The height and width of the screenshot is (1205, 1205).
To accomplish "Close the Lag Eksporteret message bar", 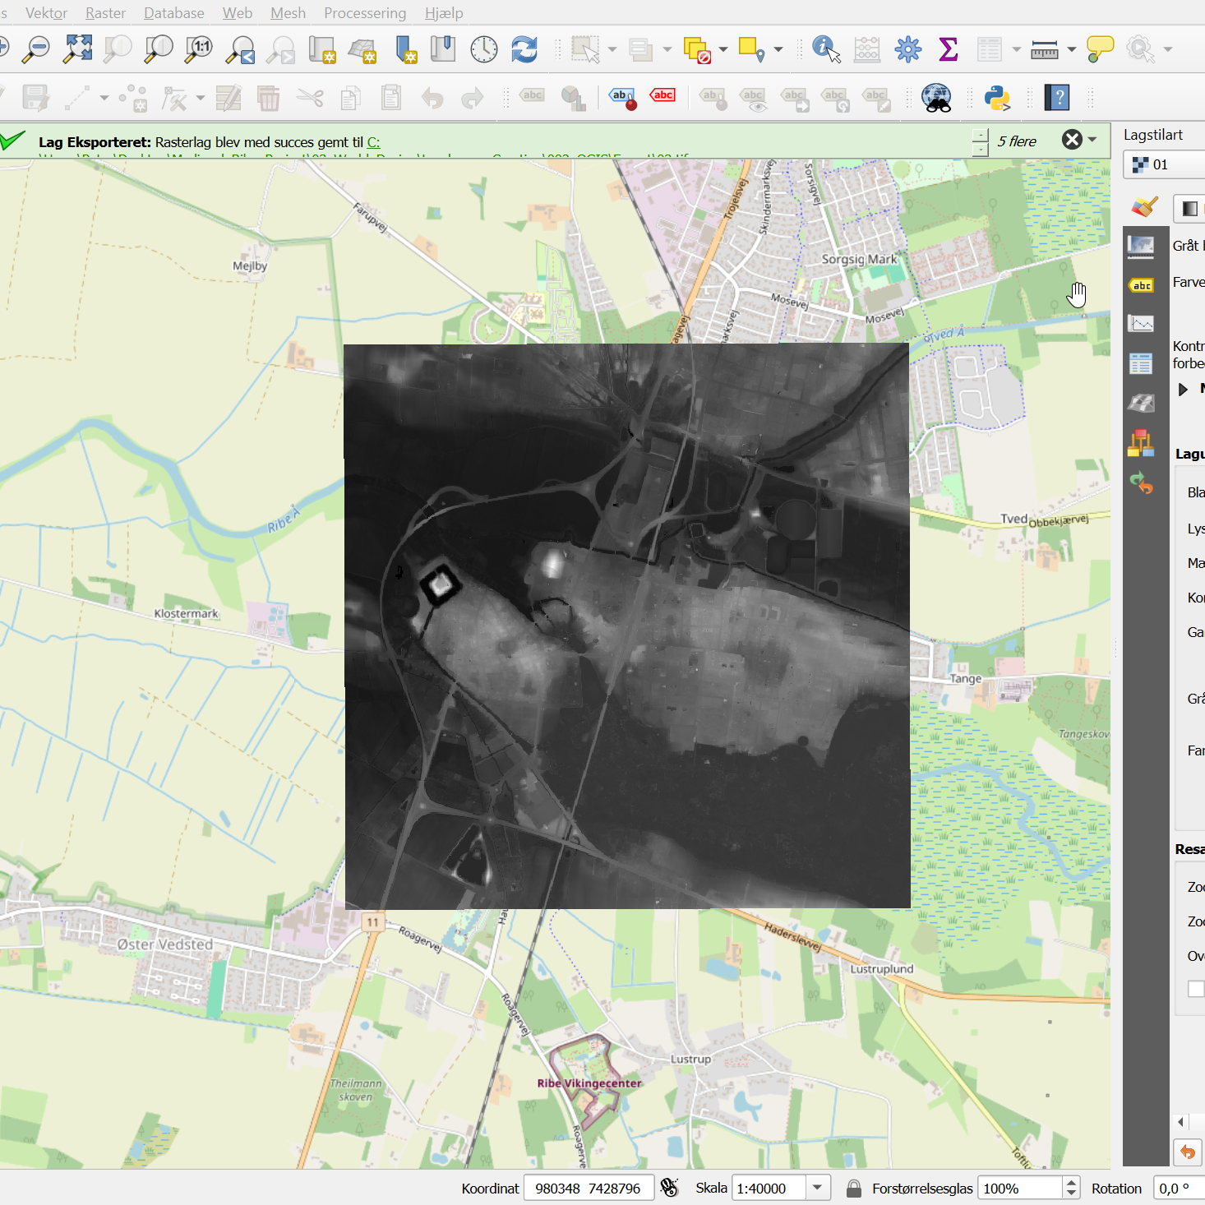I will click(1072, 140).
